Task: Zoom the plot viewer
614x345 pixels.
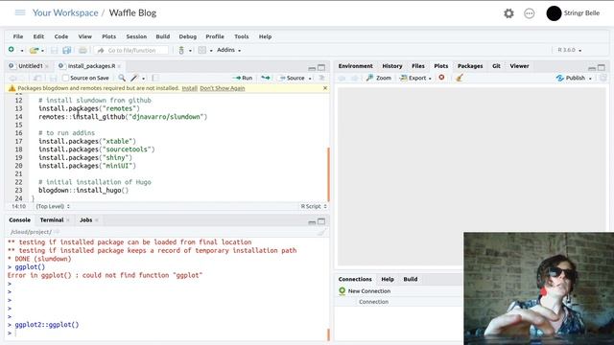Action: (379, 78)
